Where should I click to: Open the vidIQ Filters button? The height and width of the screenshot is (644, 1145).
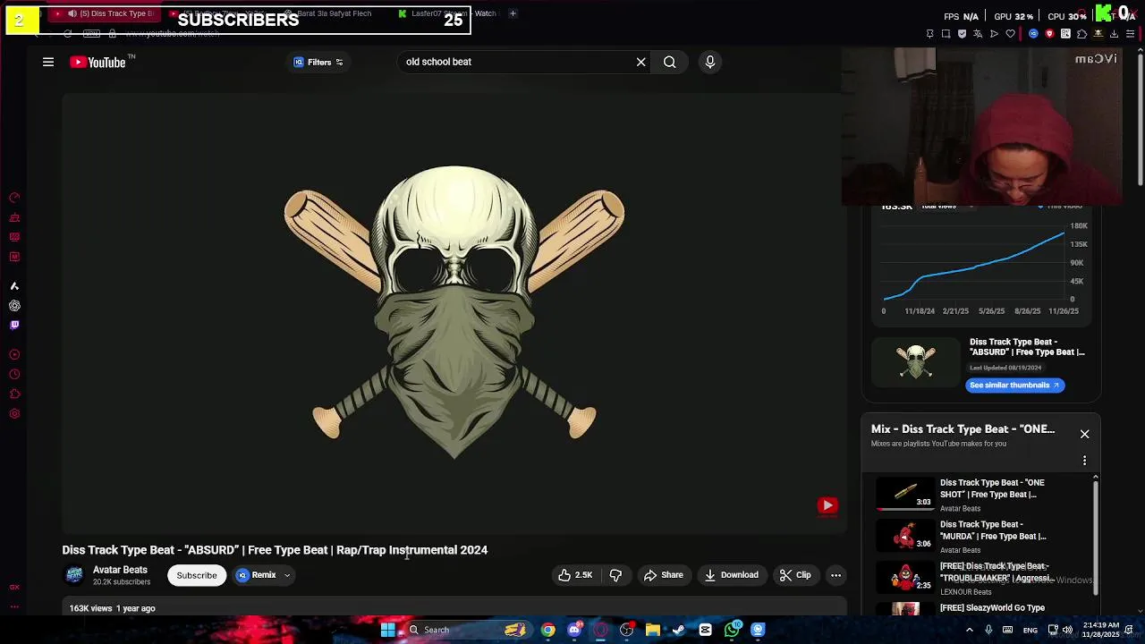[x=318, y=62]
